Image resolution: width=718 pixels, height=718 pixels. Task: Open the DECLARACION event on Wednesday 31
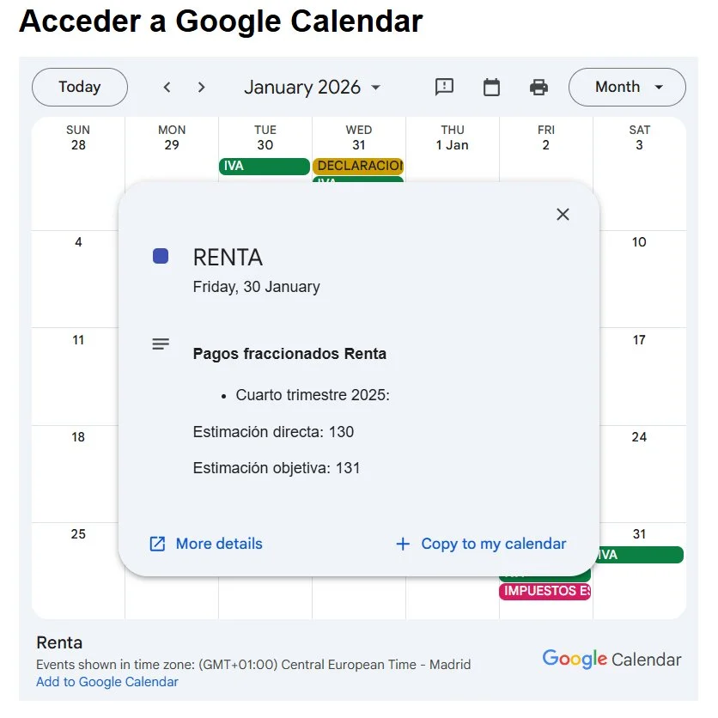click(x=358, y=167)
